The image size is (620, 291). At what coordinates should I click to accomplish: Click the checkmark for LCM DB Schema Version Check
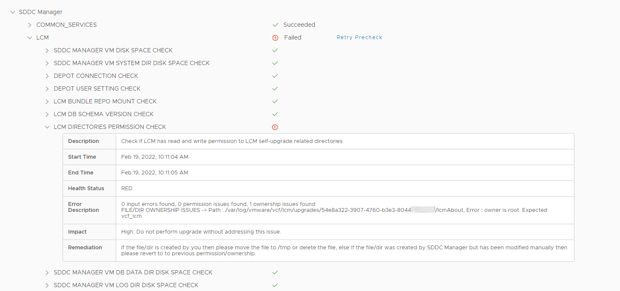pos(275,114)
